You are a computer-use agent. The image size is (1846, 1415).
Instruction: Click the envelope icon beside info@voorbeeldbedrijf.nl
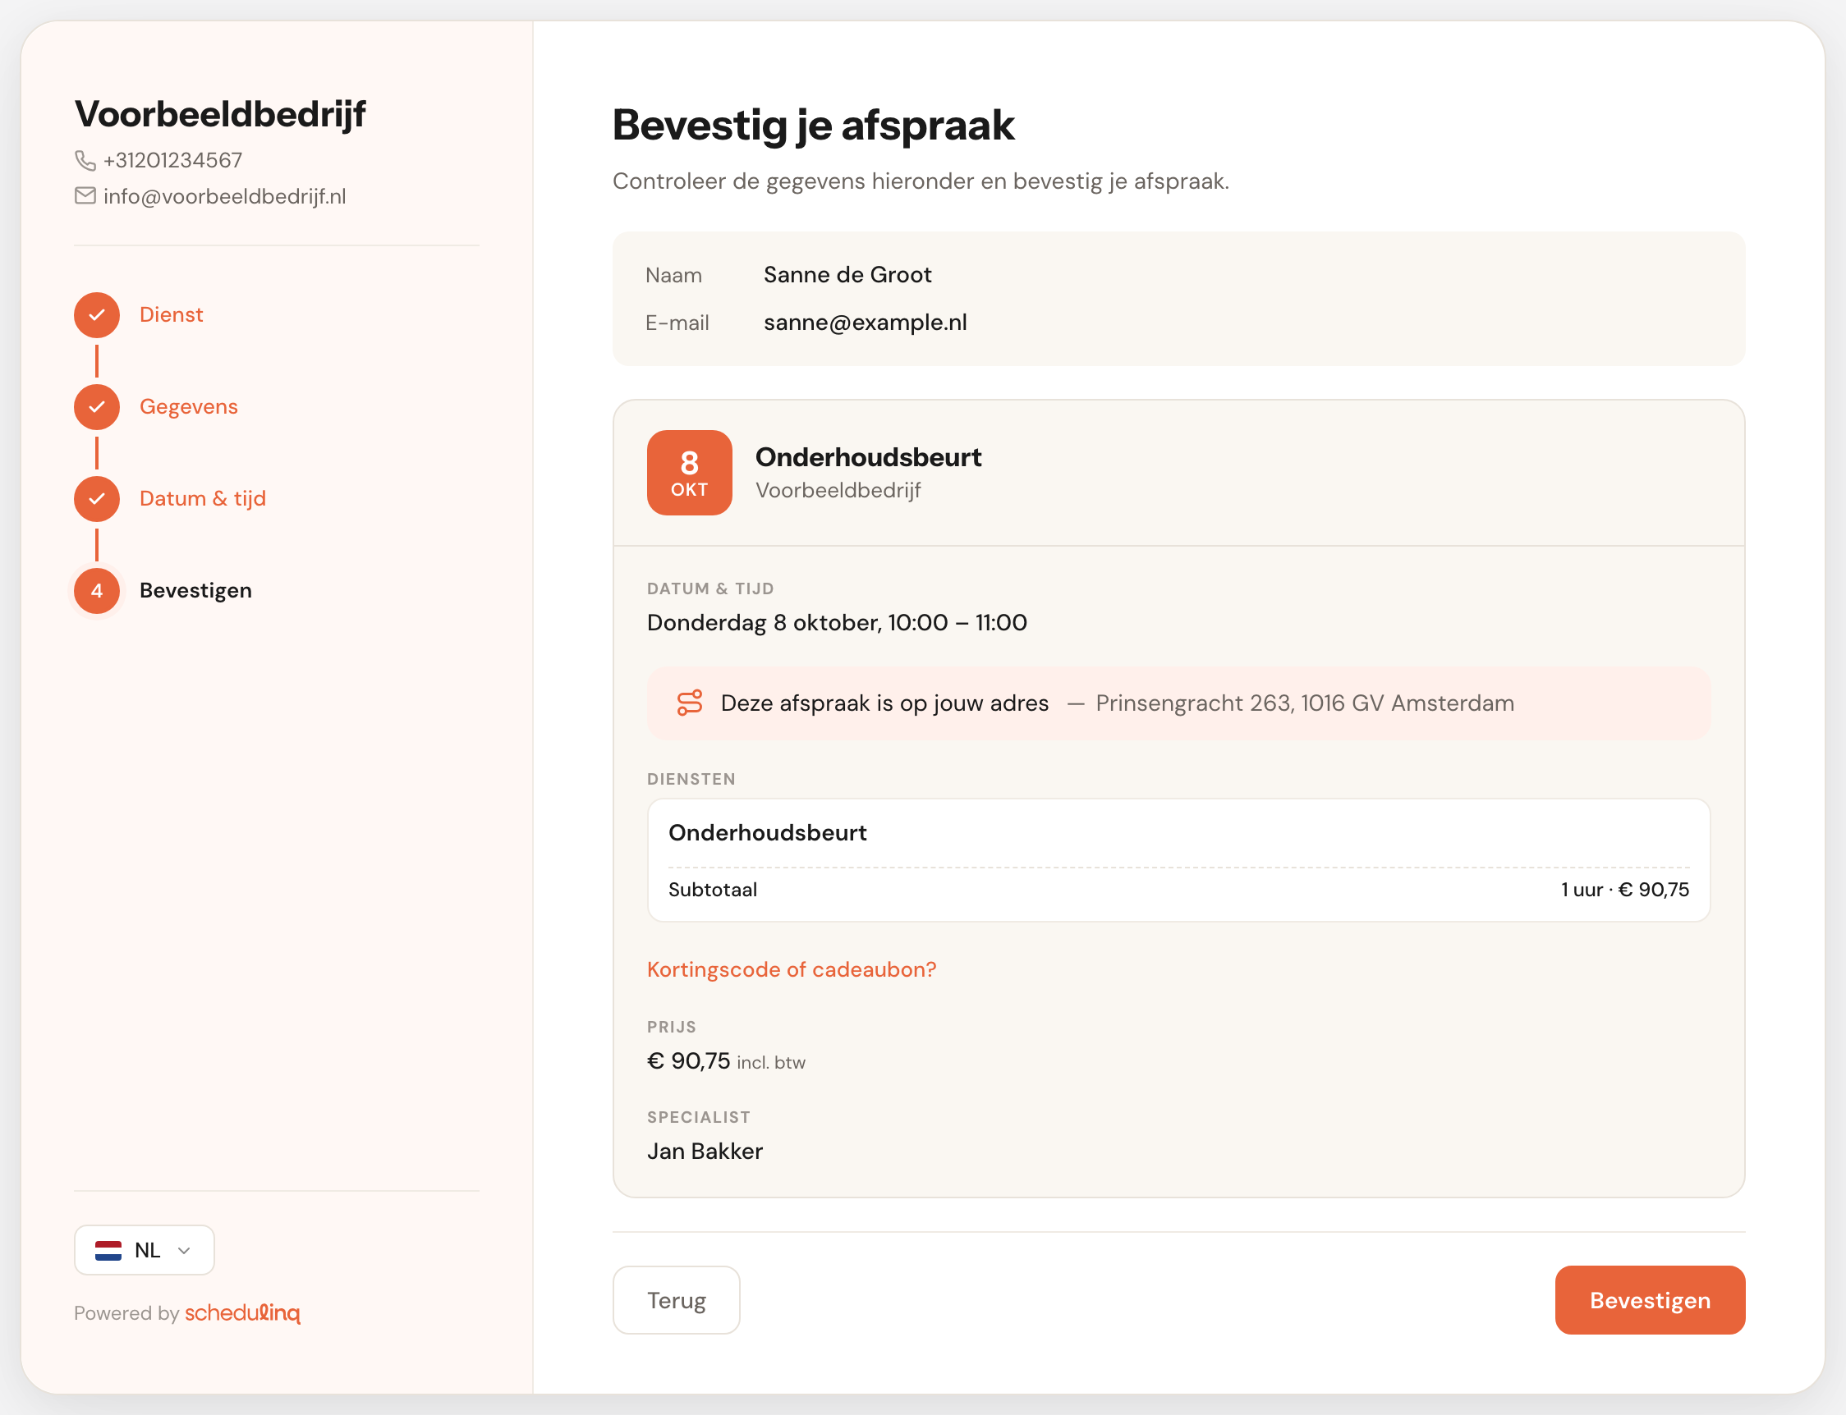(x=85, y=196)
